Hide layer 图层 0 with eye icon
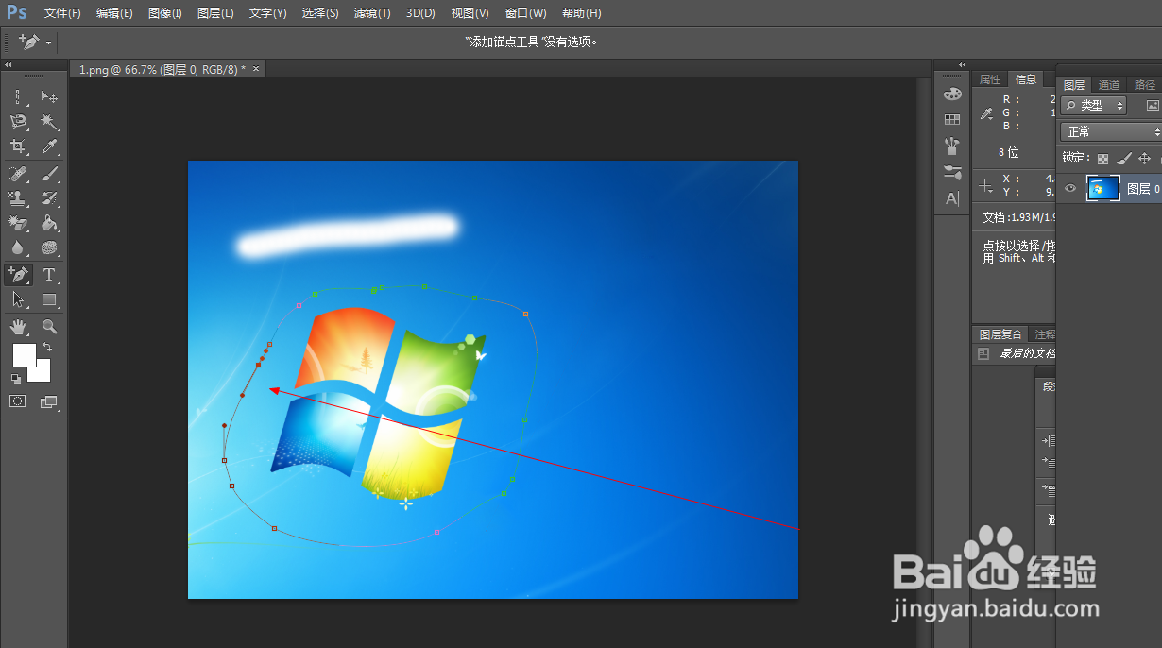1162x648 pixels. pos(1070,189)
